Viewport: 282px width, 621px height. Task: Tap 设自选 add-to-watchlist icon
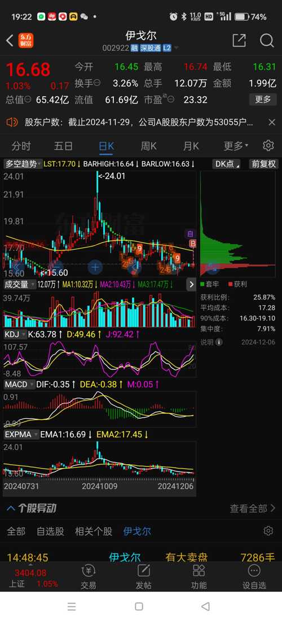tap(254, 577)
